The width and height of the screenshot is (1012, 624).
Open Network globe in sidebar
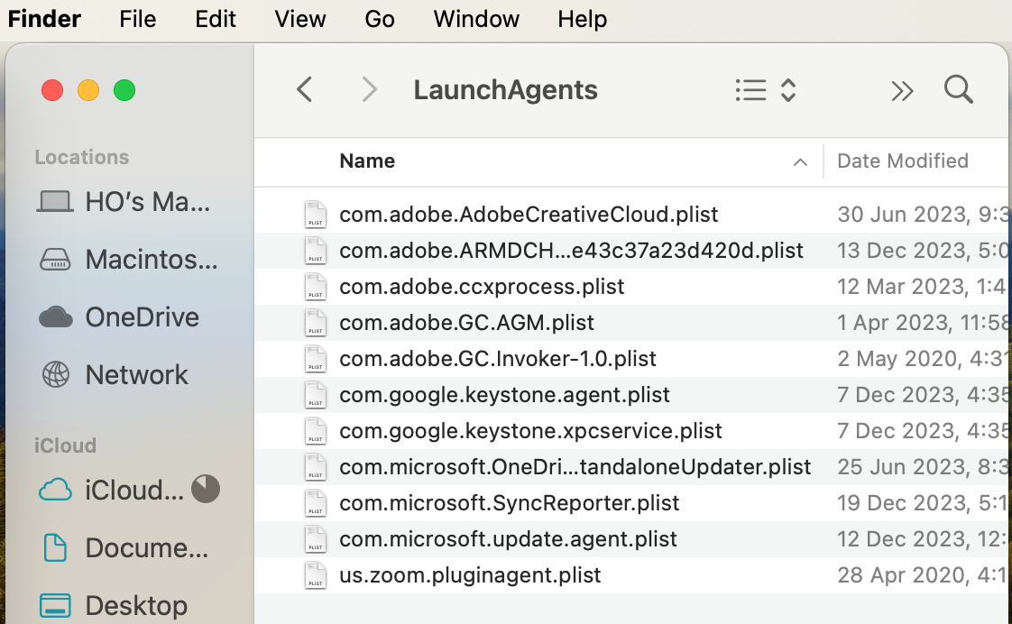pos(55,375)
